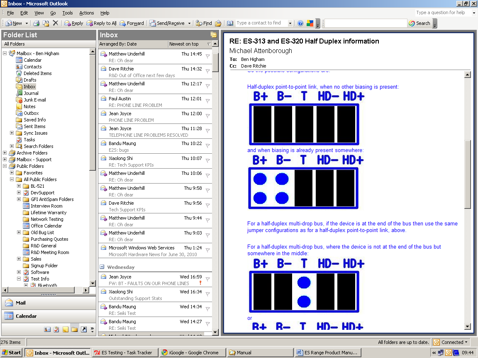Click the Type a contact to find field
Screen dimensions: 478x358
(x=261, y=23)
